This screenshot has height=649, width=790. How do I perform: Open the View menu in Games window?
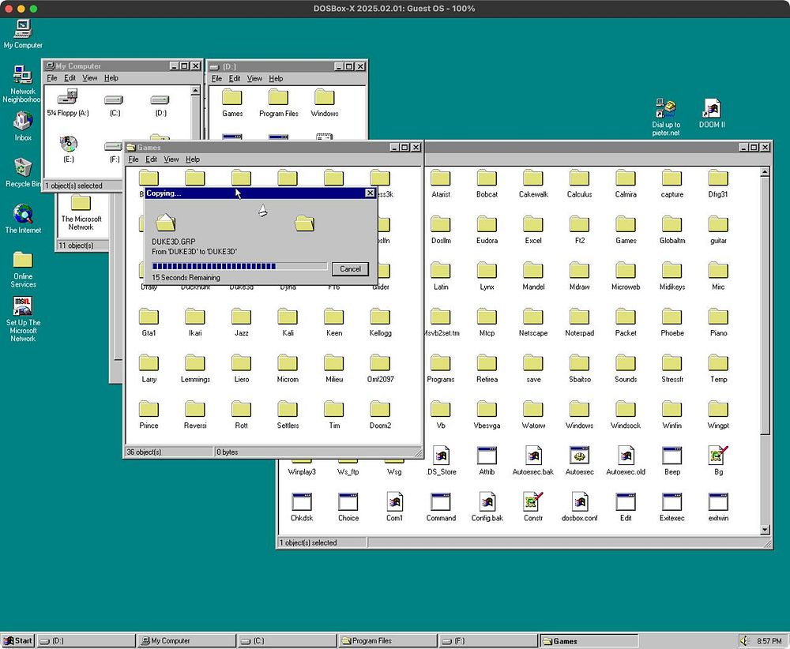(171, 159)
